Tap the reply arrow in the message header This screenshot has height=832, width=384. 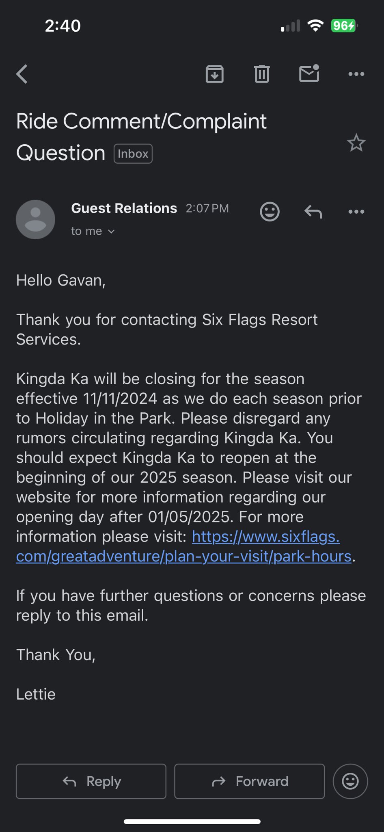[313, 211]
